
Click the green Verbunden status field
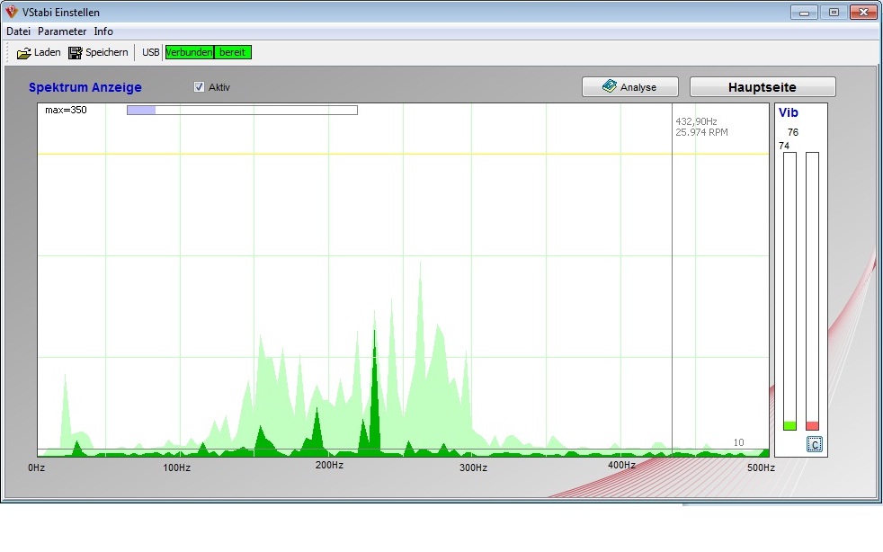click(x=189, y=52)
